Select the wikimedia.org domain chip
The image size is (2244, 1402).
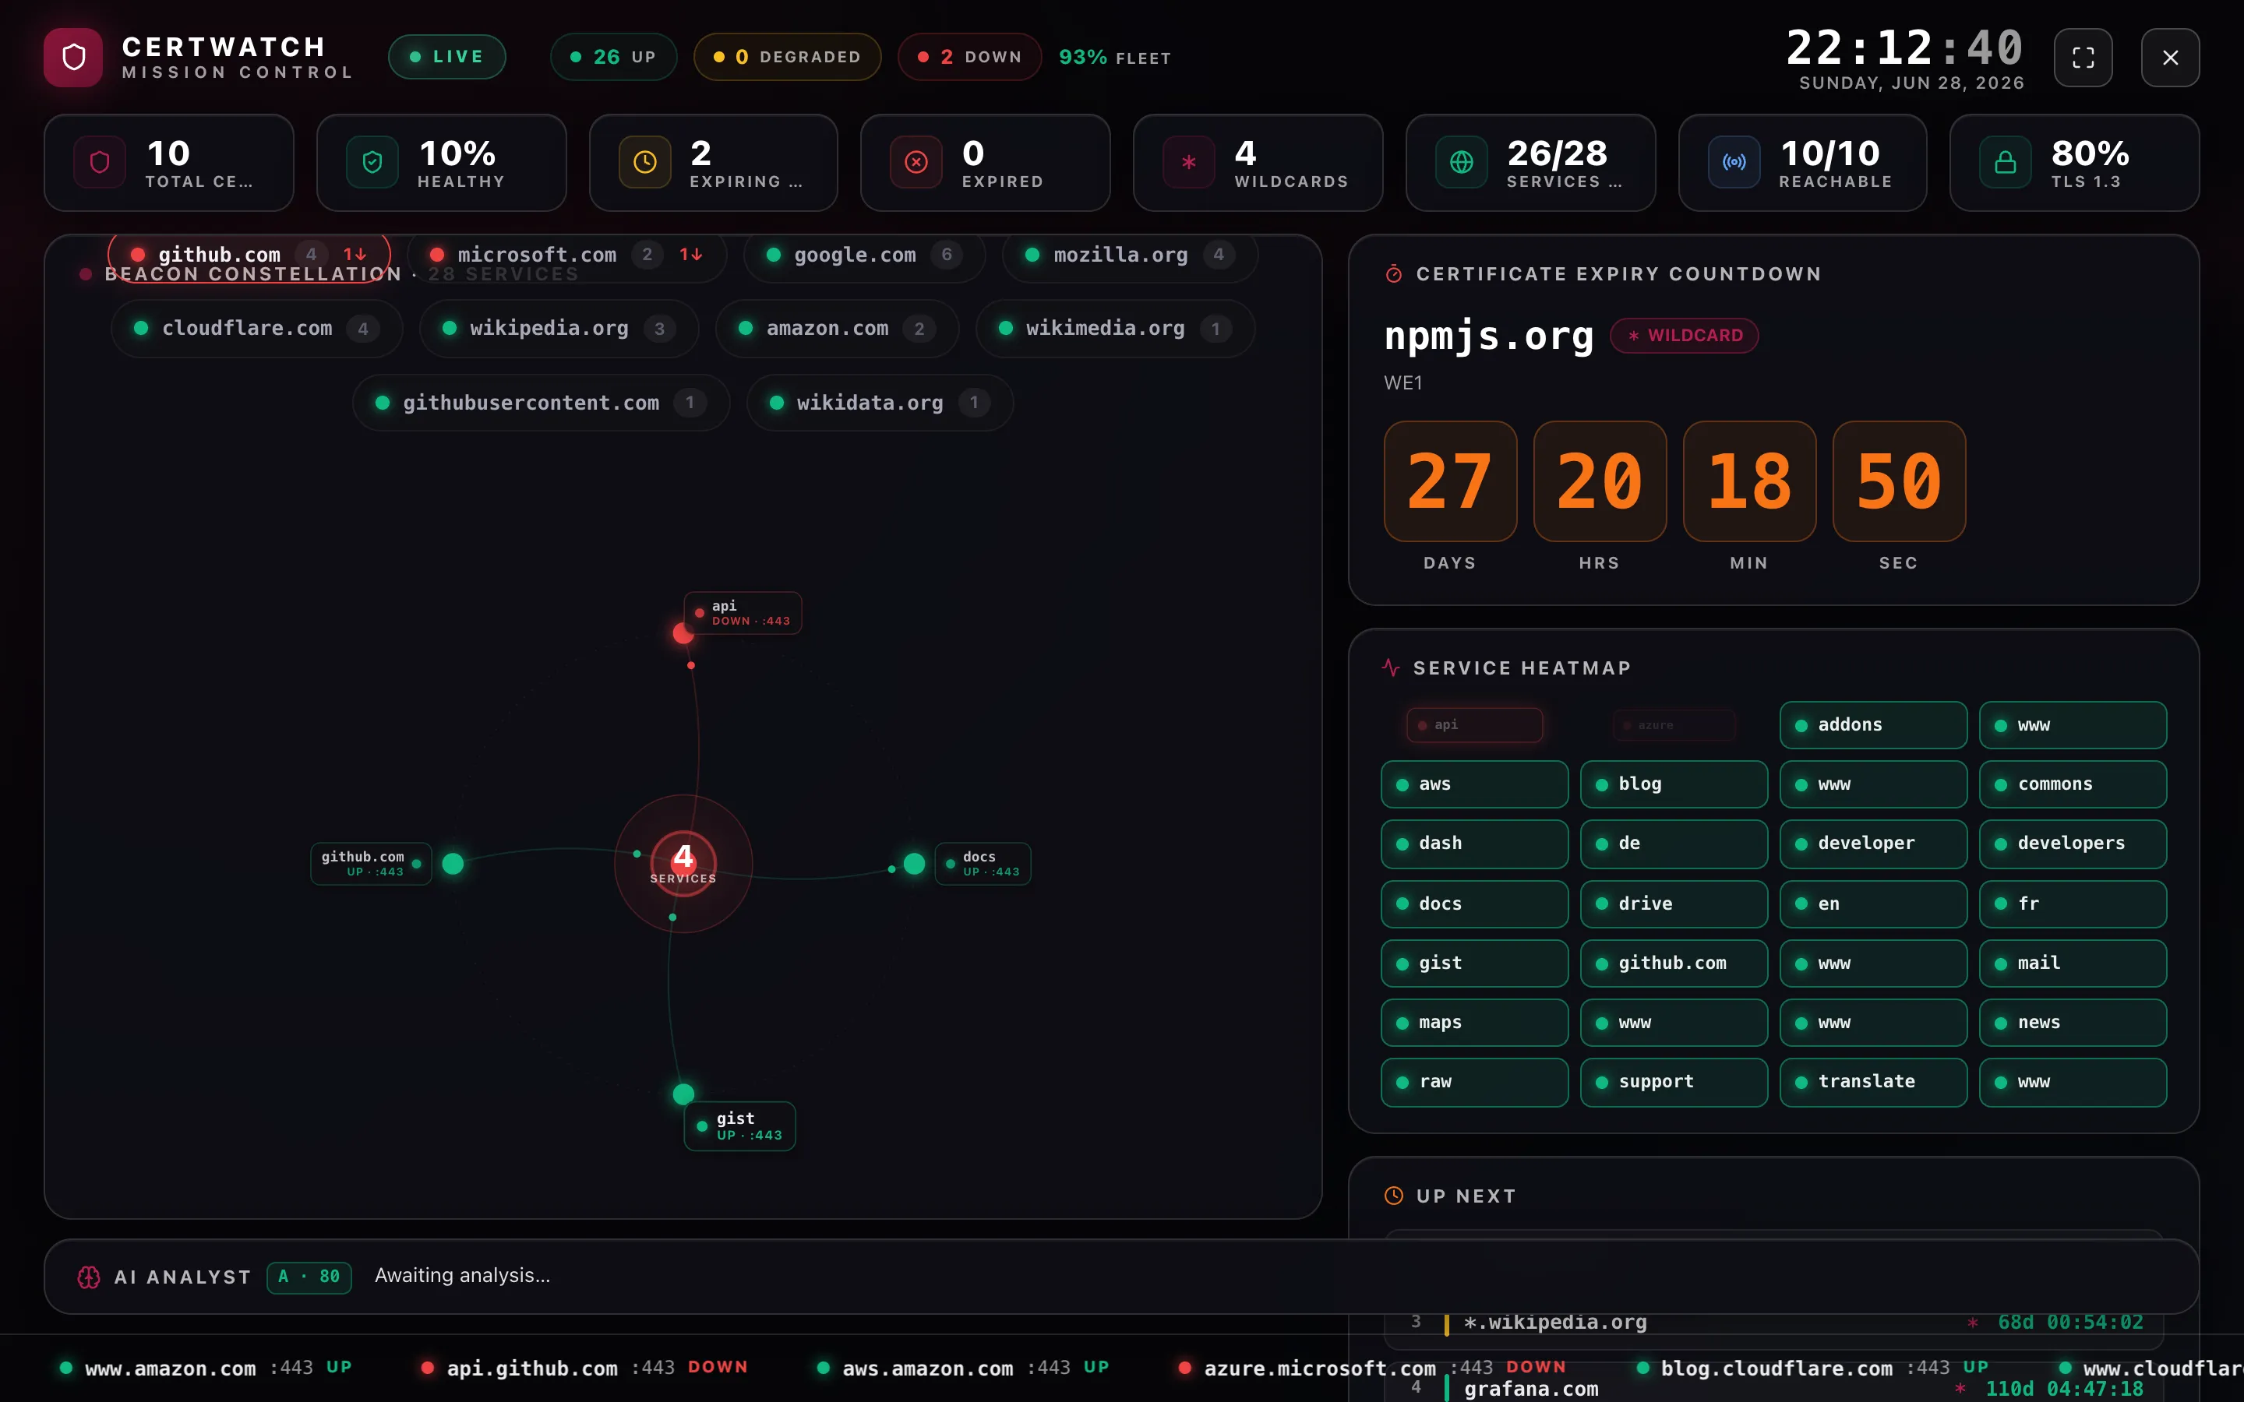(1116, 328)
